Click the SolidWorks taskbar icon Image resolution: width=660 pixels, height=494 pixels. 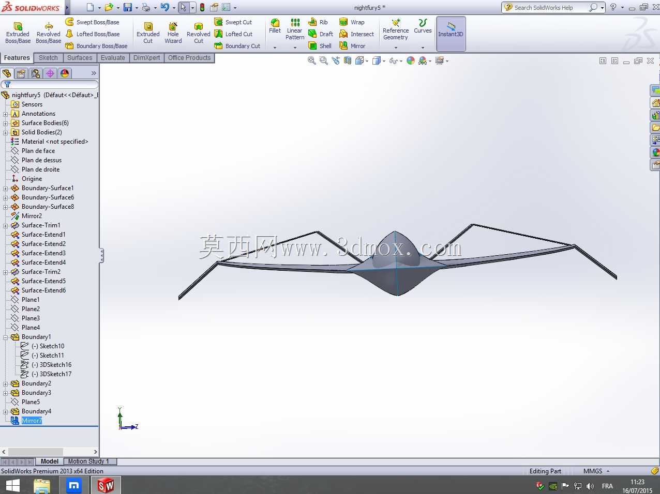coord(106,485)
